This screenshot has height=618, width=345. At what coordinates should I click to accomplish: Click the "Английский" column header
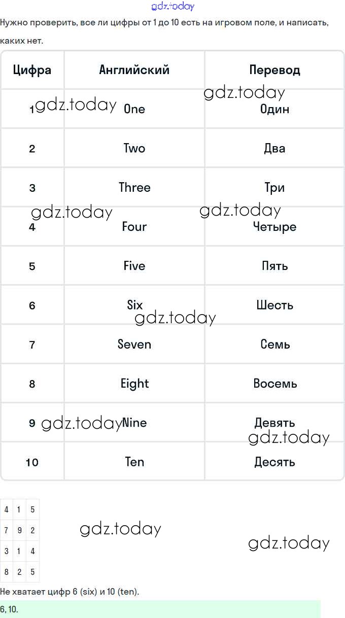pos(134,70)
